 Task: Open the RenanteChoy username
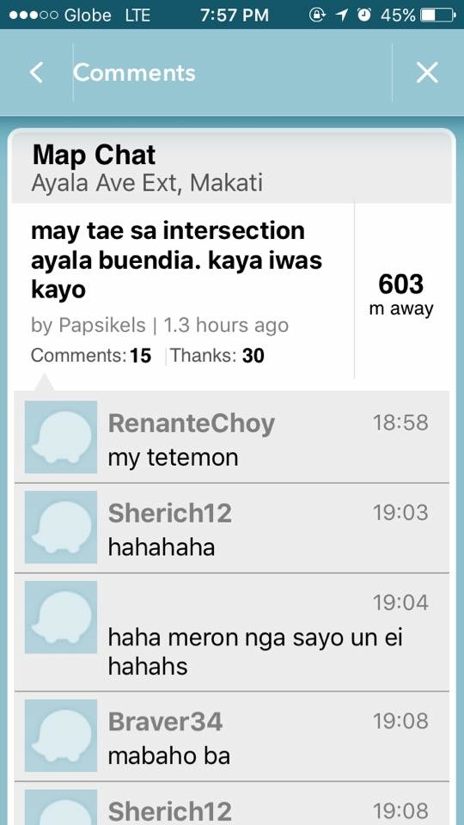(x=192, y=424)
